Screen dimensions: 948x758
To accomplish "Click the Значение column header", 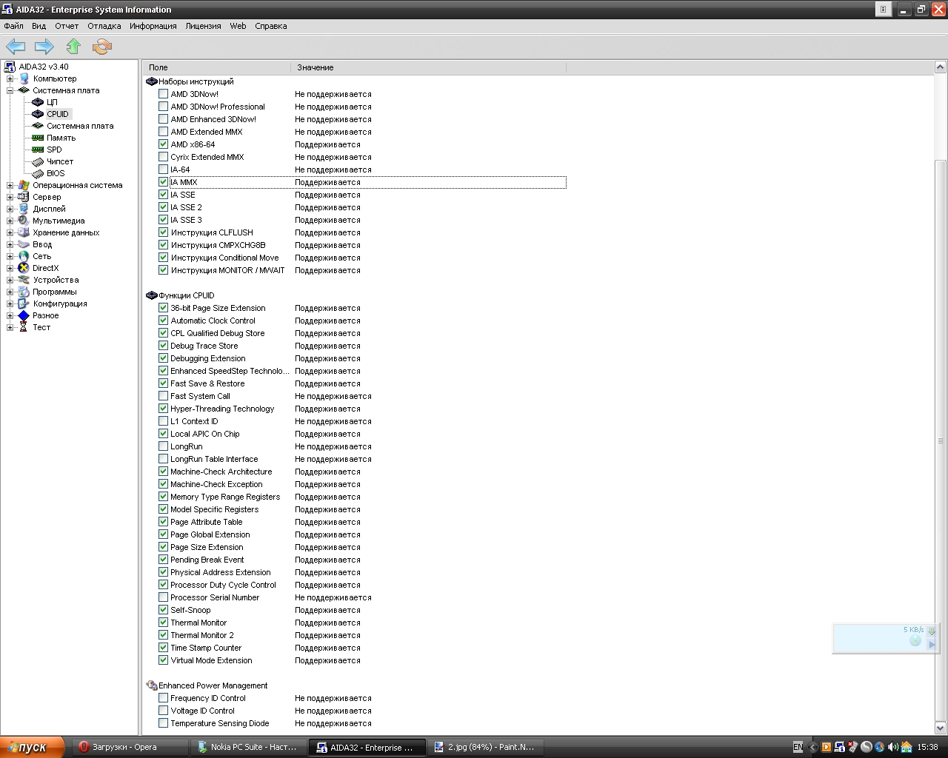I will pyautogui.click(x=429, y=67).
